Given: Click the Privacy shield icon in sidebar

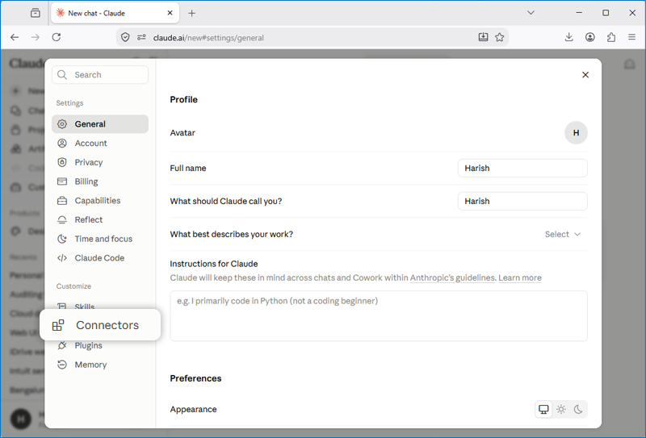Looking at the screenshot, I should click(62, 162).
